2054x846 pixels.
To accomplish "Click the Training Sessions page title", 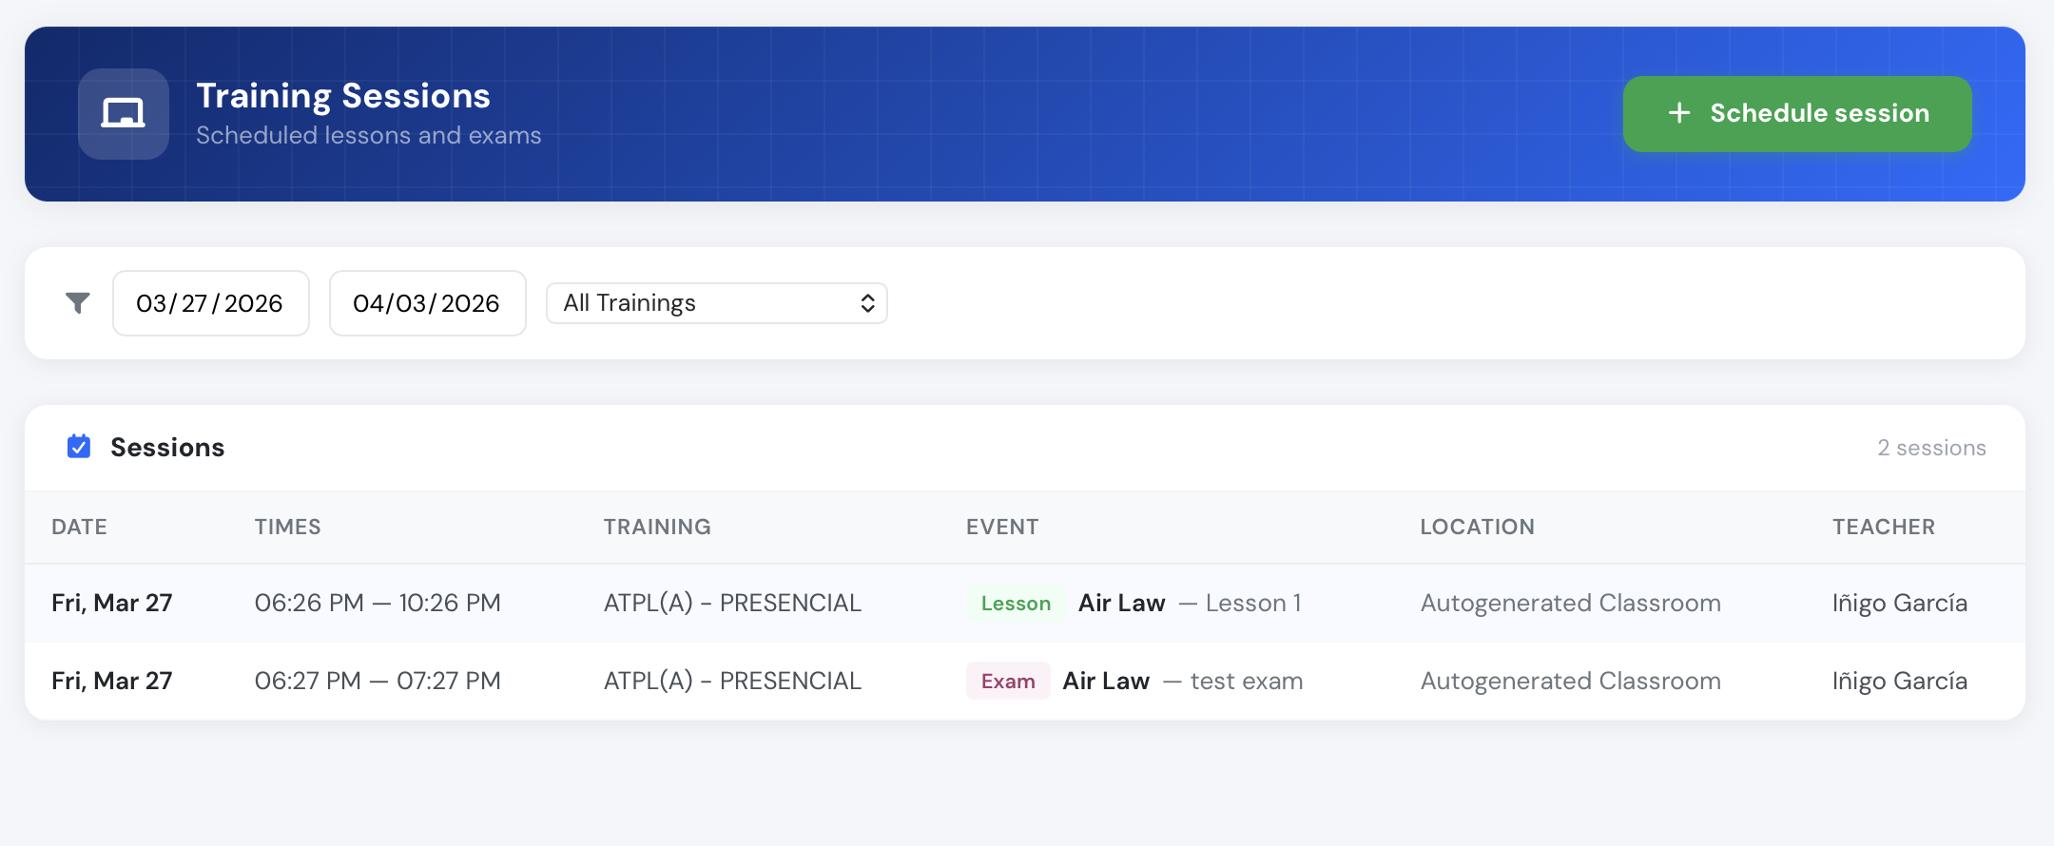I will tap(343, 96).
